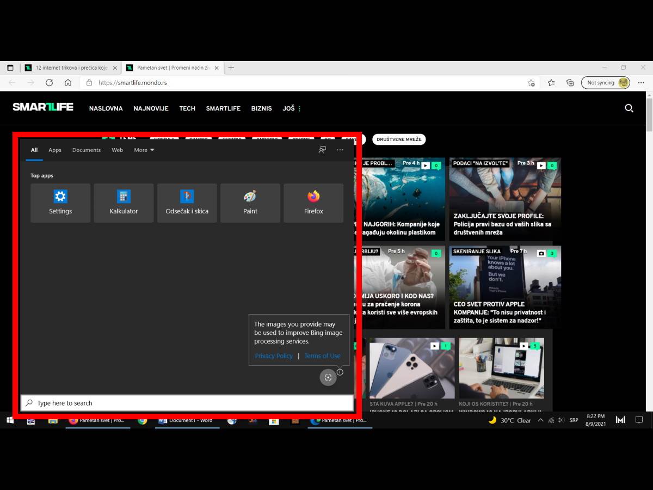Click the site lock icon in the address bar

(89, 83)
